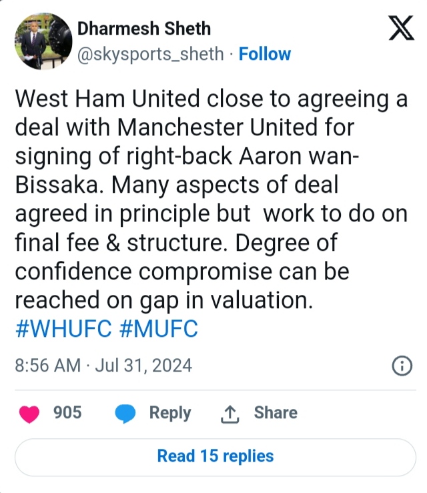Click the tweet's opening line about West Ham
Viewport: 427px width, 493px height.
click(x=210, y=100)
